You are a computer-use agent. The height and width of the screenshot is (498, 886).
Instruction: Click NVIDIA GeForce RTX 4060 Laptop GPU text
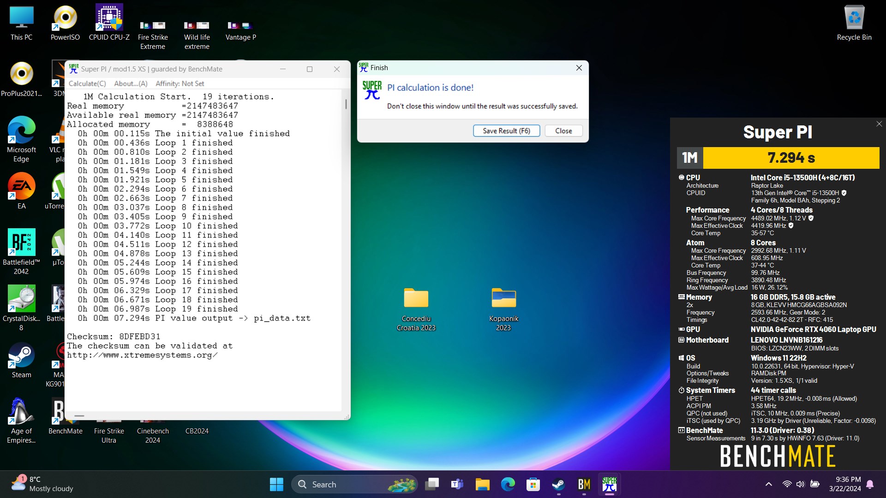tap(813, 329)
